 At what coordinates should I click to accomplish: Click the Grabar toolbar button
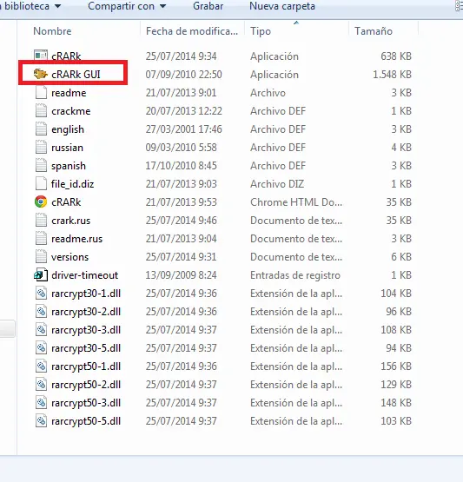208,6
